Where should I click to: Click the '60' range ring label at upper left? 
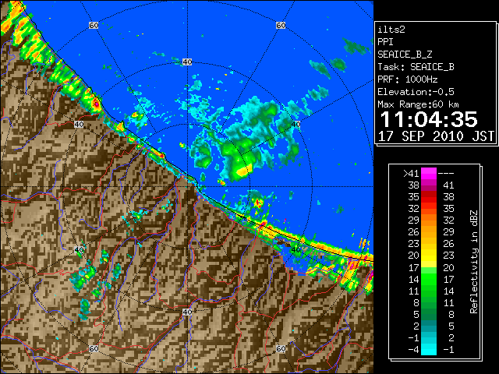point(94,25)
